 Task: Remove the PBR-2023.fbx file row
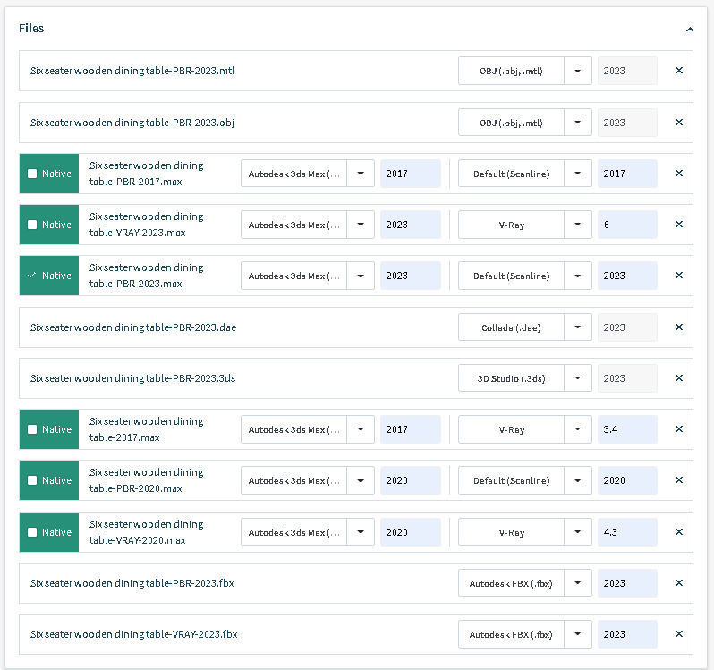(x=678, y=583)
